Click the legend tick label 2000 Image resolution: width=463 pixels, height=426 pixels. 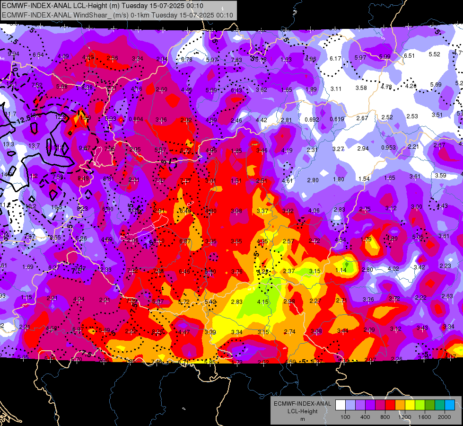[445, 417]
